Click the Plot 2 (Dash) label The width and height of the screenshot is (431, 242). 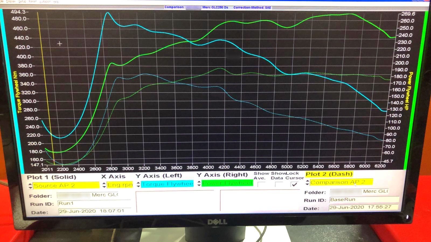[x=329, y=174]
